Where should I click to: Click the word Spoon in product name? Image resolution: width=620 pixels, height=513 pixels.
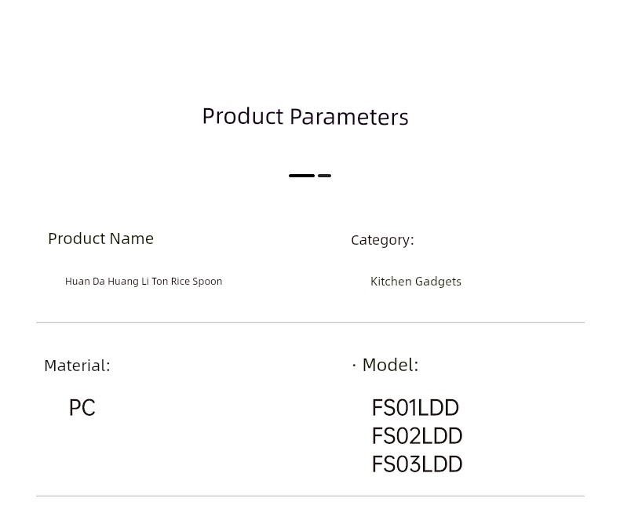point(207,282)
